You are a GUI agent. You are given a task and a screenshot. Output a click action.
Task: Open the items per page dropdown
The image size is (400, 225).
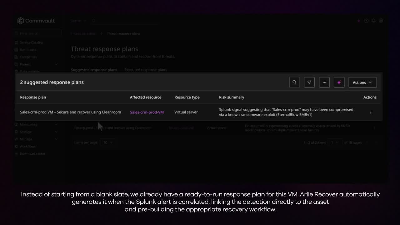coord(108,142)
